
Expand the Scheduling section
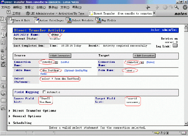pyautogui.click(x=10, y=123)
